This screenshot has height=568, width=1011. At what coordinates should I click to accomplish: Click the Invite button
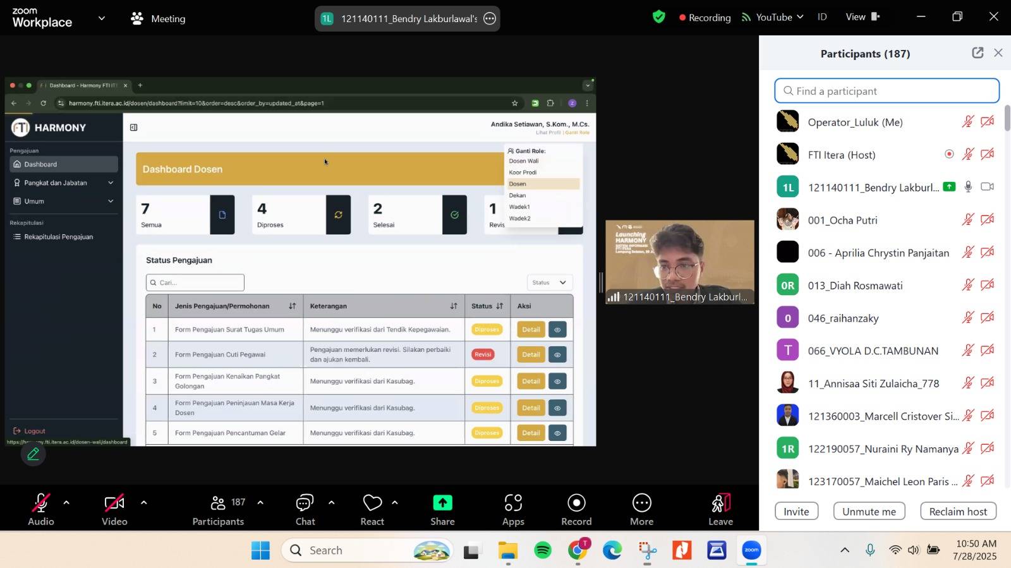coord(796,512)
